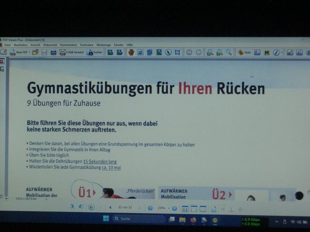
Task: Toggle actual size 1:1 view
Action: [184, 208]
